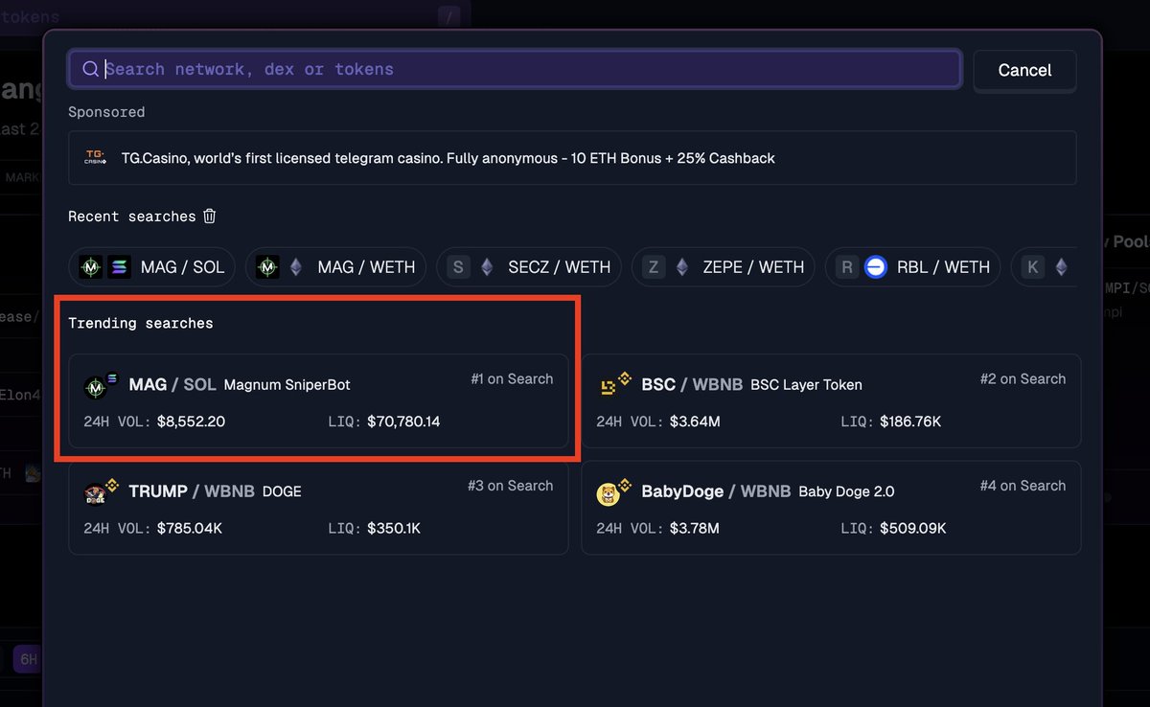Viewport: 1150px width, 707px height.
Task: Click the LIQ value $70,780.14
Action: (403, 421)
